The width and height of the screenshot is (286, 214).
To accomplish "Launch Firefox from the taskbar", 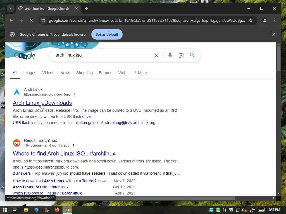I will [x=57, y=210].
